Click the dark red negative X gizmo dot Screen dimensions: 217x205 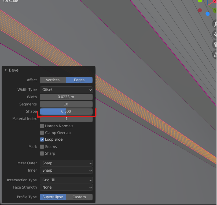200,10
